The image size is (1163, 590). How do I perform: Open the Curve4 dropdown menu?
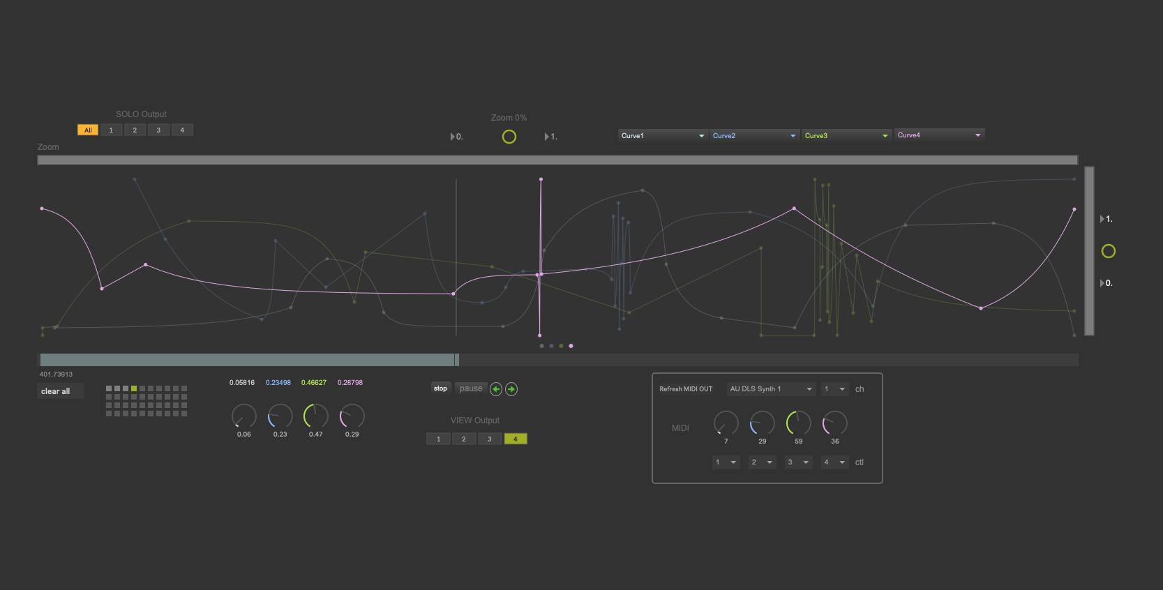(939, 135)
